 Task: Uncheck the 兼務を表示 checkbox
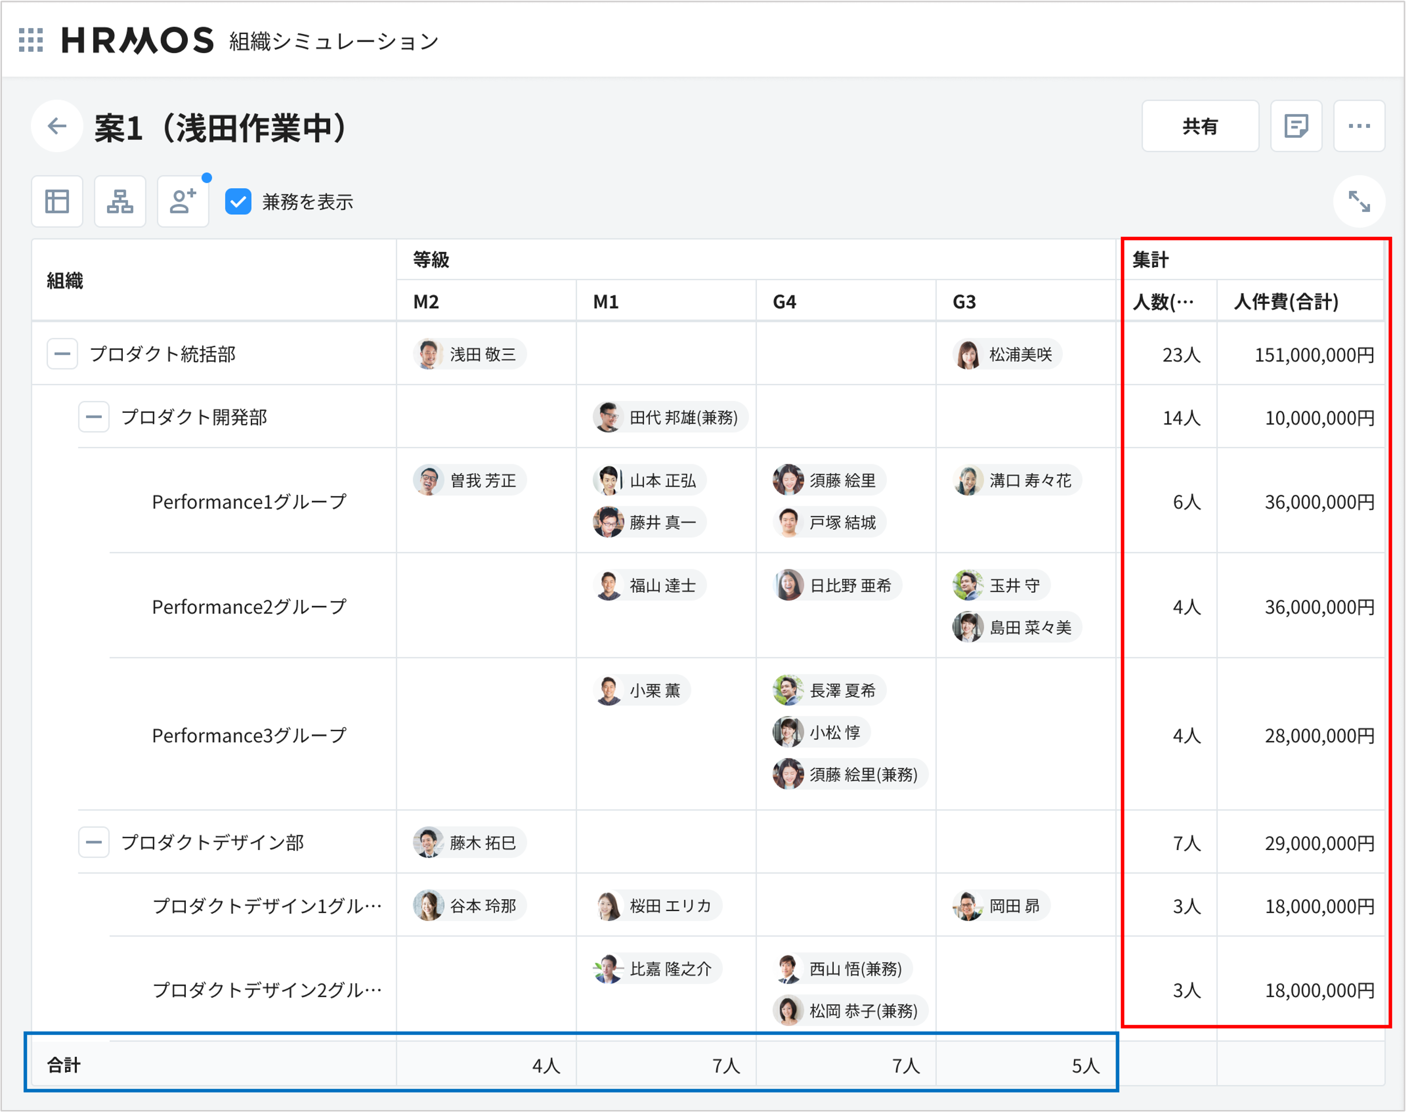pyautogui.click(x=238, y=202)
